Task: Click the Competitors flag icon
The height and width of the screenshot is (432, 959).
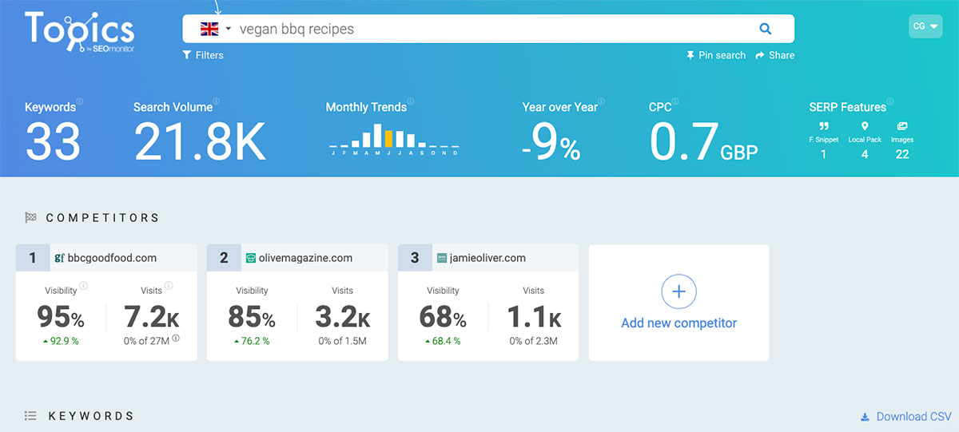Action: (31, 217)
